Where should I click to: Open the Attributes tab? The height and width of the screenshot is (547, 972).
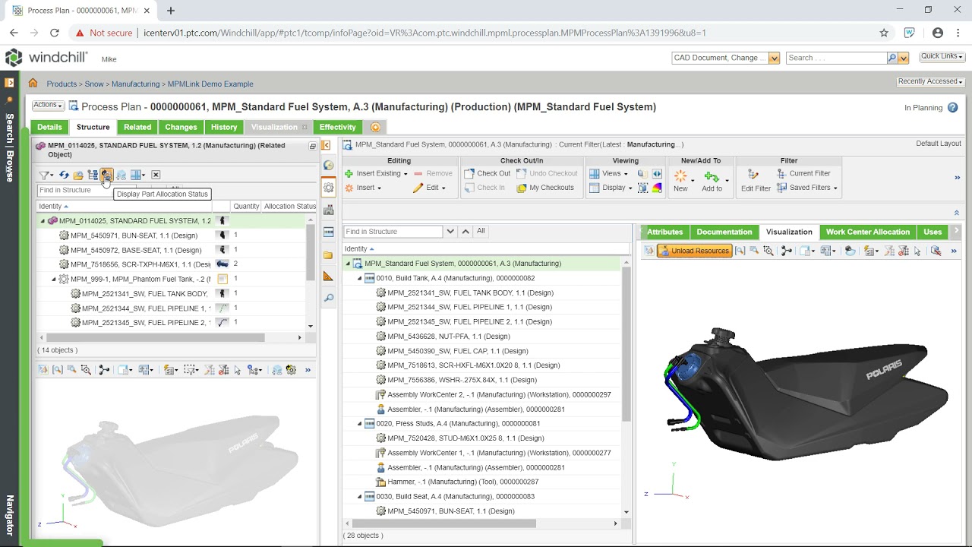[665, 232]
